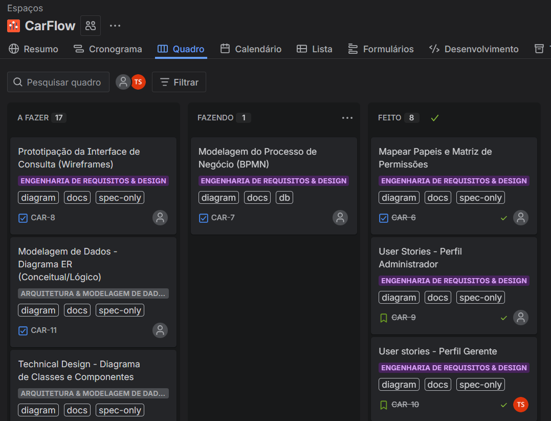Click the green checkmark next to FEITO header
This screenshot has height=421, width=551.
point(435,118)
